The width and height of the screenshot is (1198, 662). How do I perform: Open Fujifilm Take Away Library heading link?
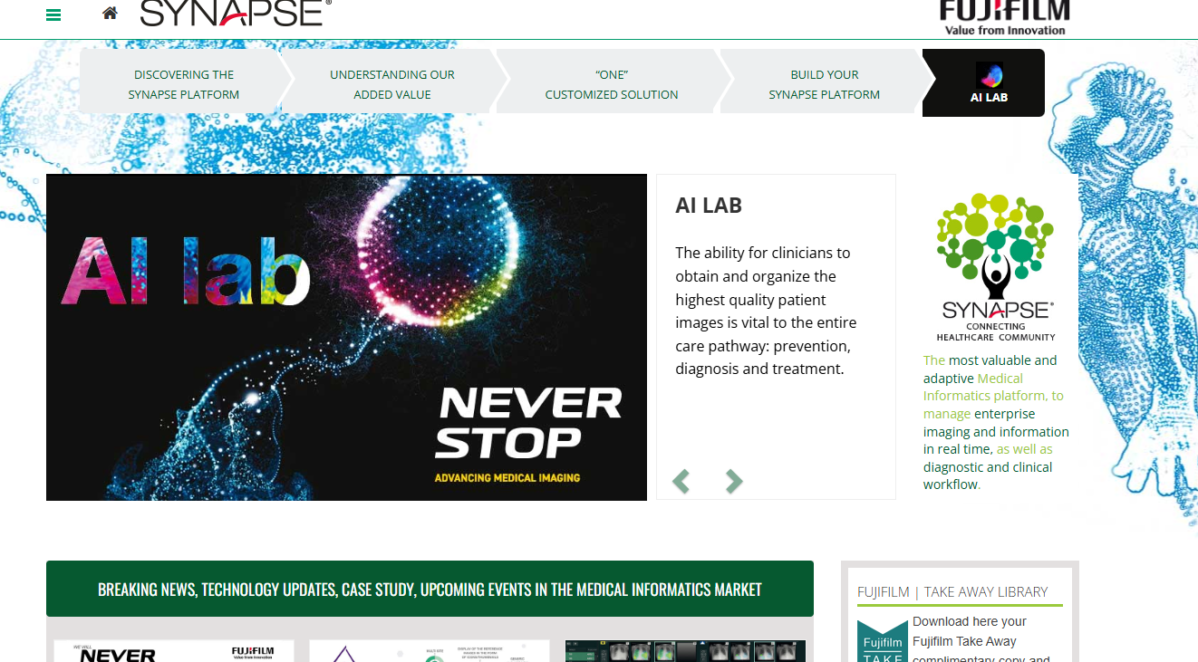(x=952, y=592)
